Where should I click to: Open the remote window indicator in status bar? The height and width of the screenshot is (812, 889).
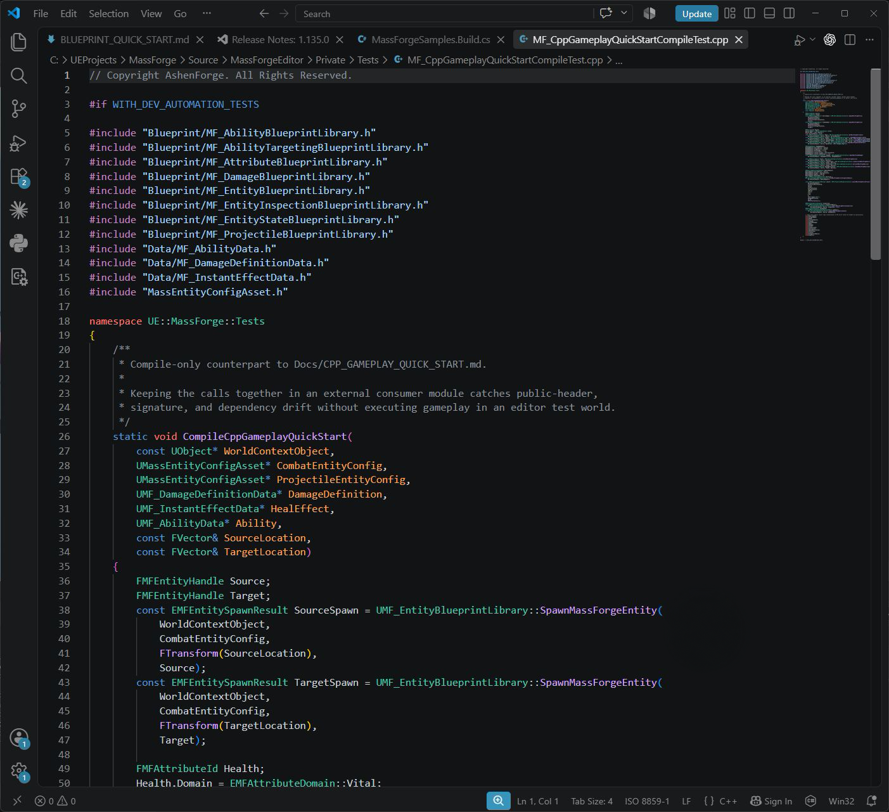click(17, 801)
